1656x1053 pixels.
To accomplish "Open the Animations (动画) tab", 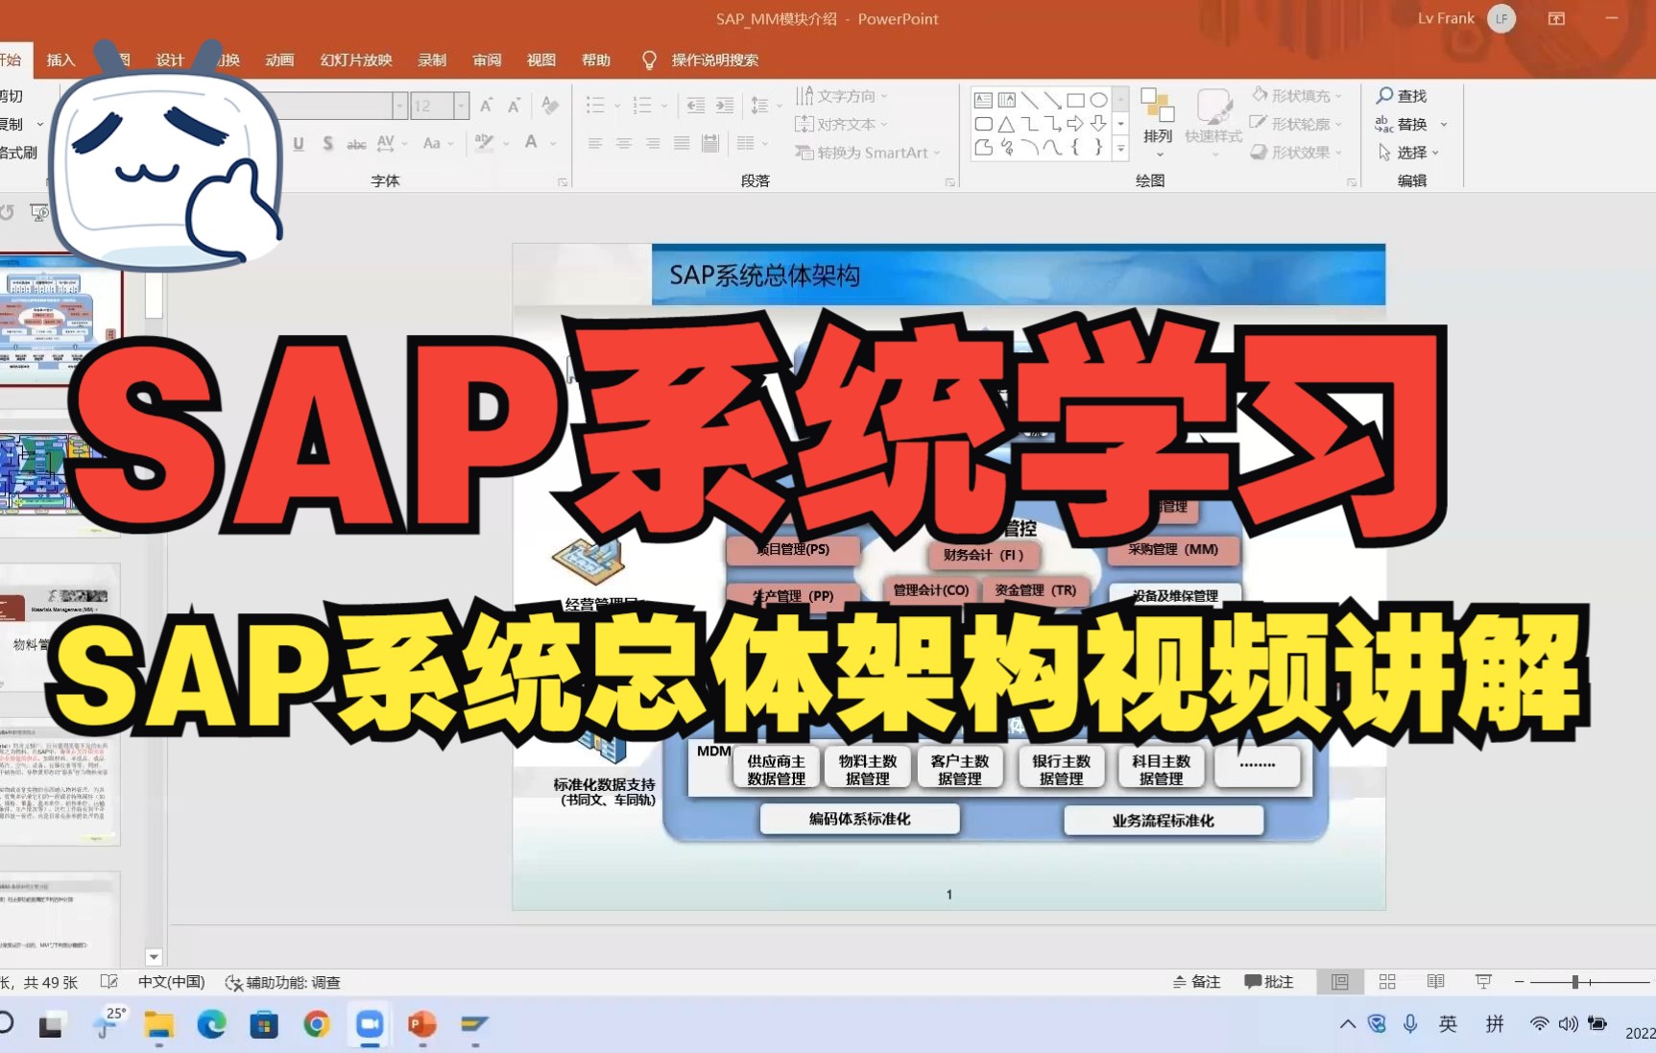I will click(x=279, y=60).
